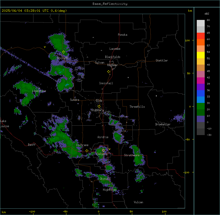220x215 pixels.
Task: Select the orange 57-60 dBZ legend swatch
Action: coord(201,42)
